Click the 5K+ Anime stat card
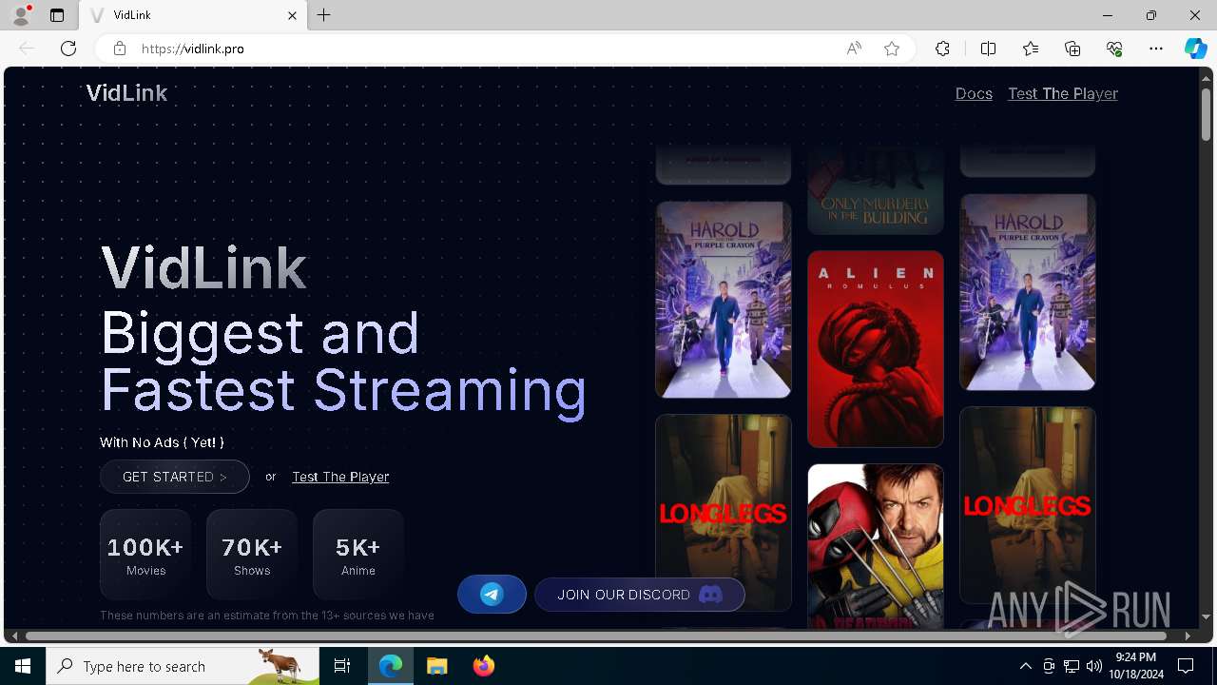The width and height of the screenshot is (1217, 685). pyautogui.click(x=358, y=555)
